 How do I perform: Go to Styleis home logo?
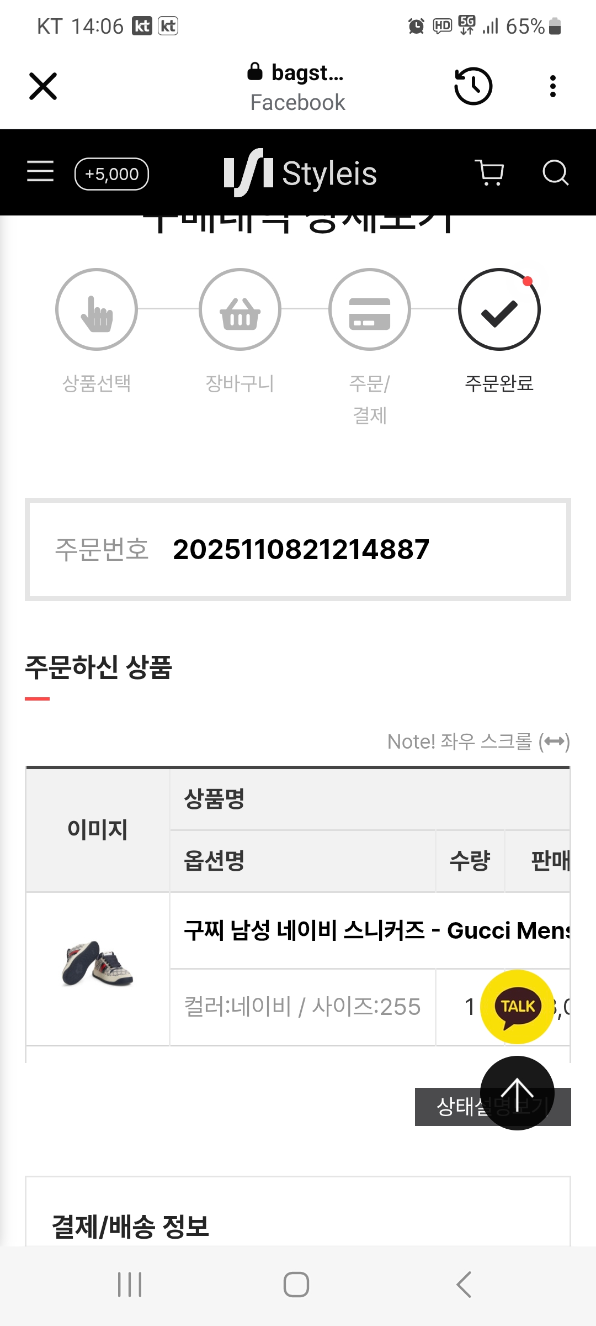(x=300, y=173)
